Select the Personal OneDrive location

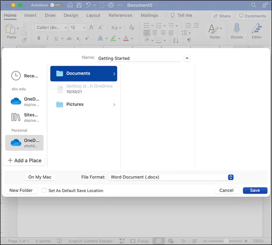pyautogui.click(x=24, y=143)
